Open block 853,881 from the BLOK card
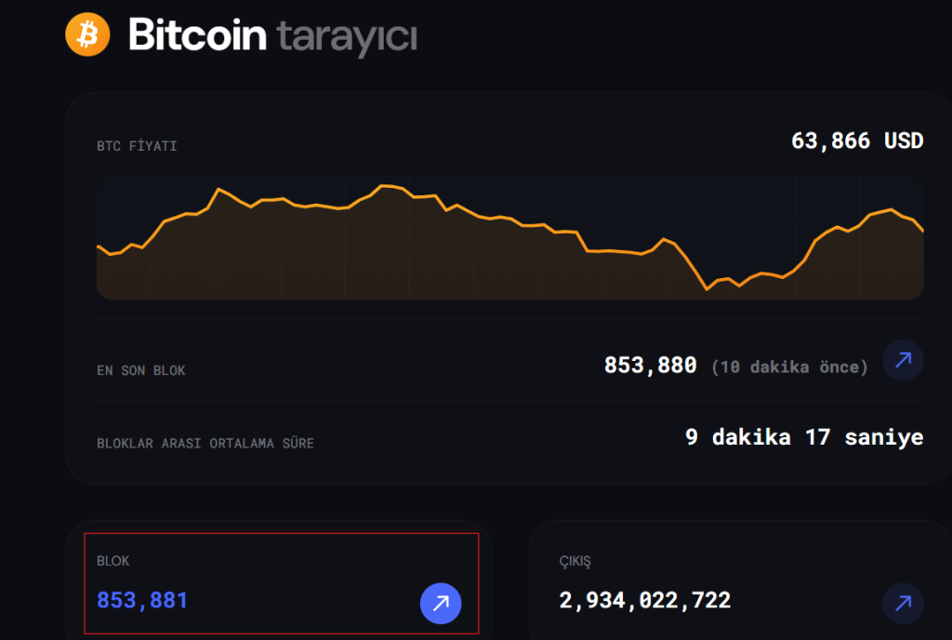Screen dimensions: 952x640 pyautogui.click(x=140, y=600)
